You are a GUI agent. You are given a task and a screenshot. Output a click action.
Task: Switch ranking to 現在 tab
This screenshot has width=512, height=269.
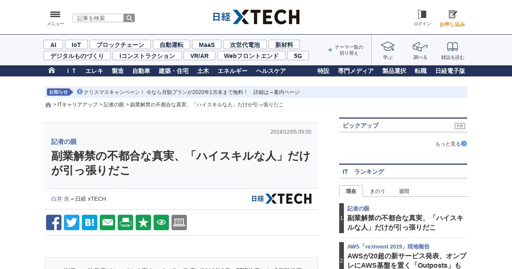(351, 191)
